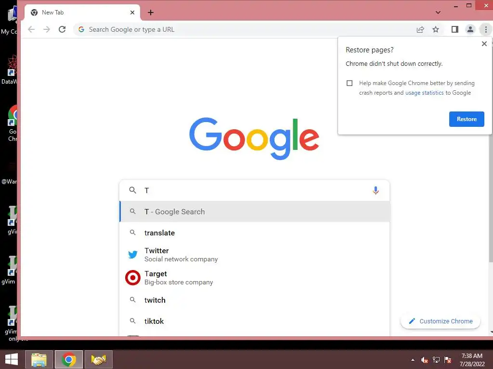
Task: Open the Chrome profile avatar
Action: (x=470, y=29)
